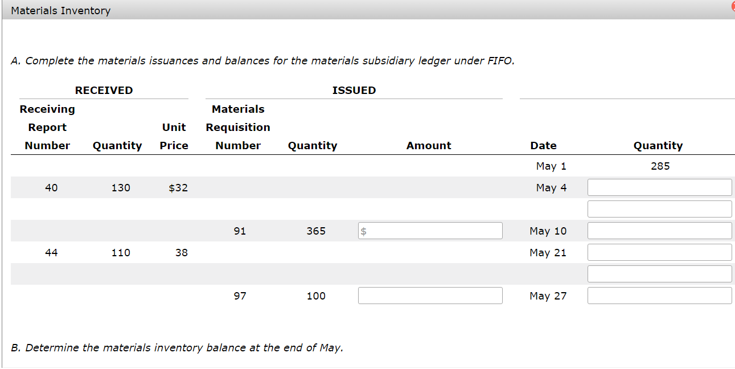Screen dimensions: 735x369
Task: Click the May 4 Quantity balance field
Action: click(659, 187)
